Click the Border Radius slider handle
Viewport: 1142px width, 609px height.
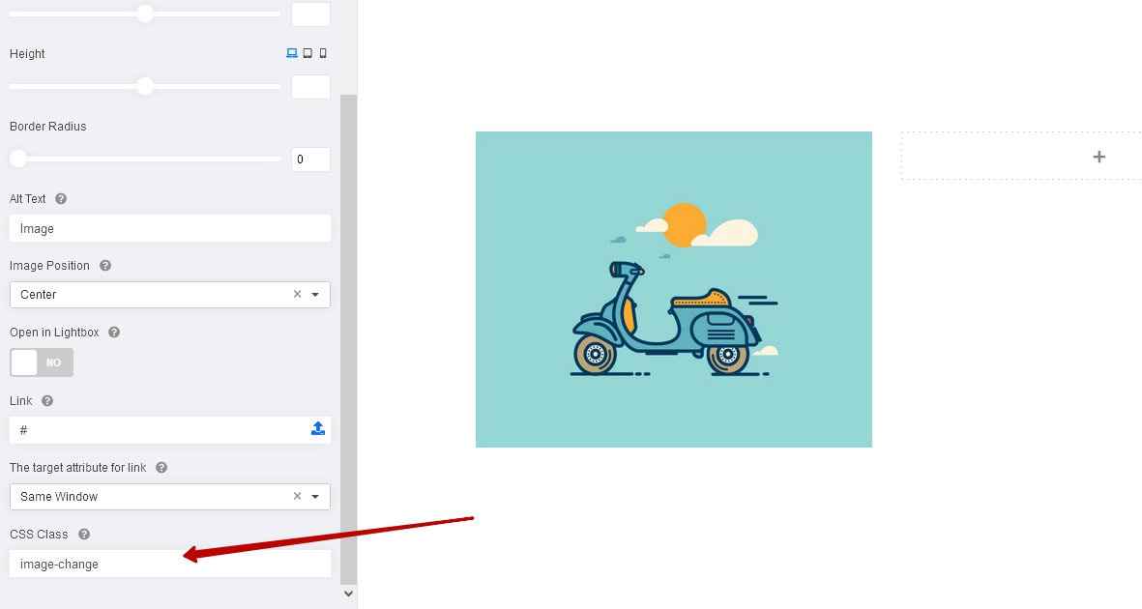[18, 159]
